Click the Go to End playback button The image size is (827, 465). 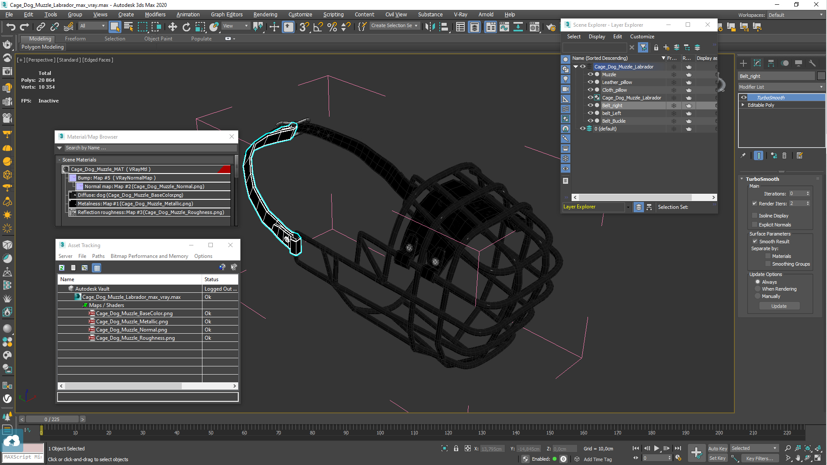coord(678,449)
